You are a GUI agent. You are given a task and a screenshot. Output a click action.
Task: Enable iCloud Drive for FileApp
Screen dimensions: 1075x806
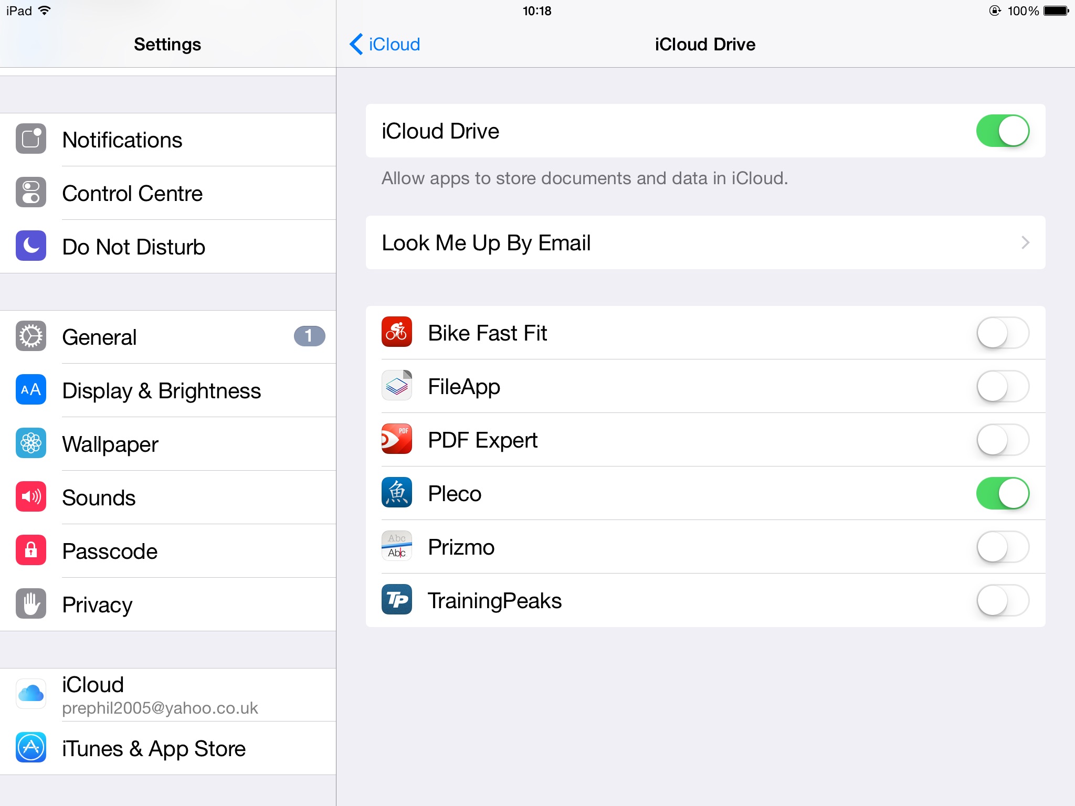pos(1003,386)
